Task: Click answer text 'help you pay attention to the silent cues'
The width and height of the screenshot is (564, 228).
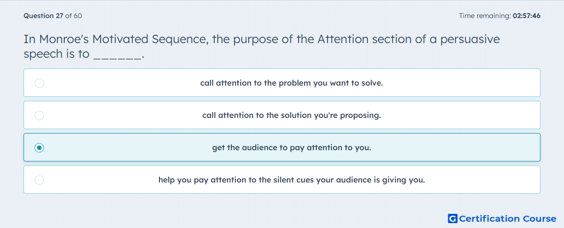Action: click(x=292, y=180)
